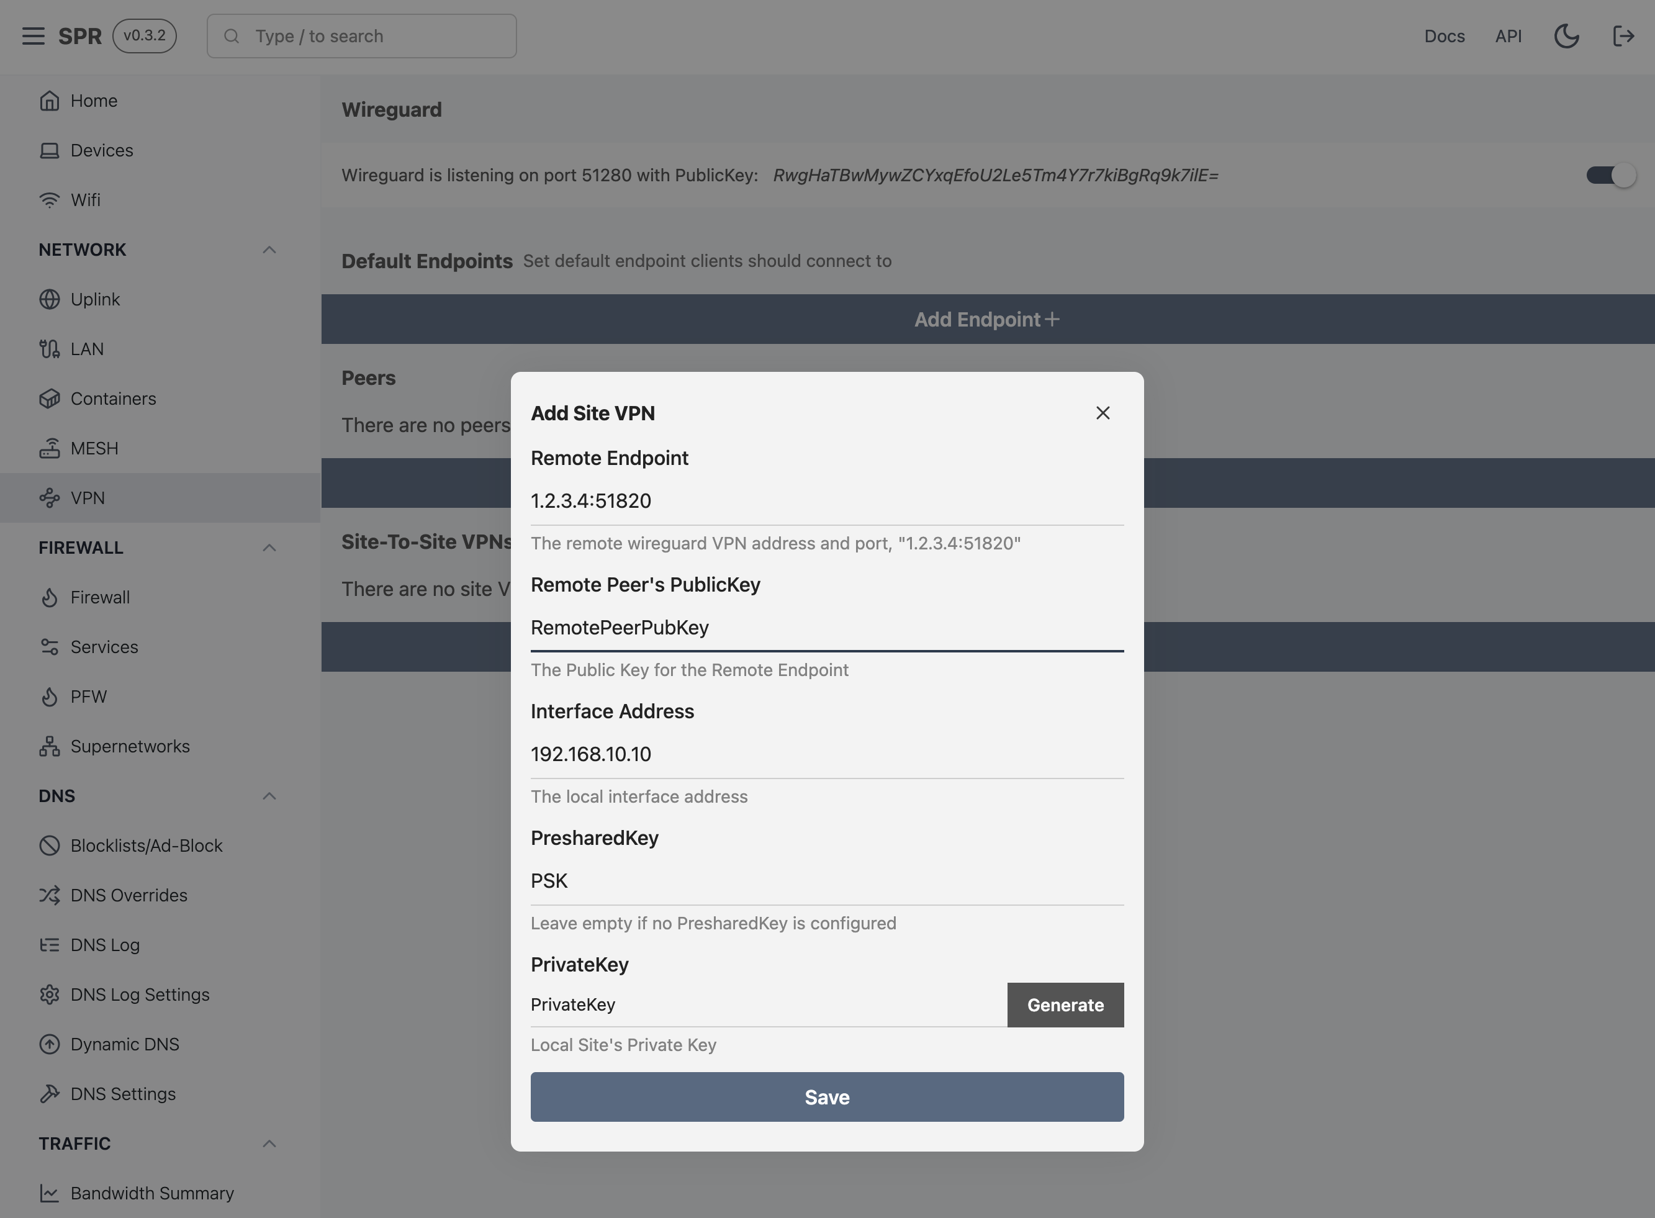The height and width of the screenshot is (1218, 1655).
Task: Click the Peers heading
Action: coord(369,378)
